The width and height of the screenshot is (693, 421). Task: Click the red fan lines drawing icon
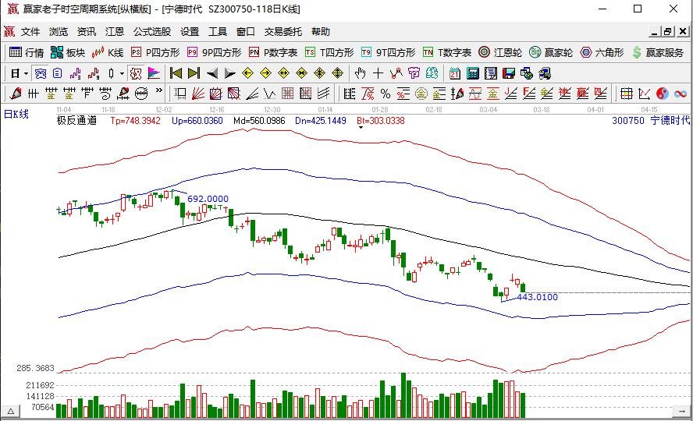click(197, 94)
